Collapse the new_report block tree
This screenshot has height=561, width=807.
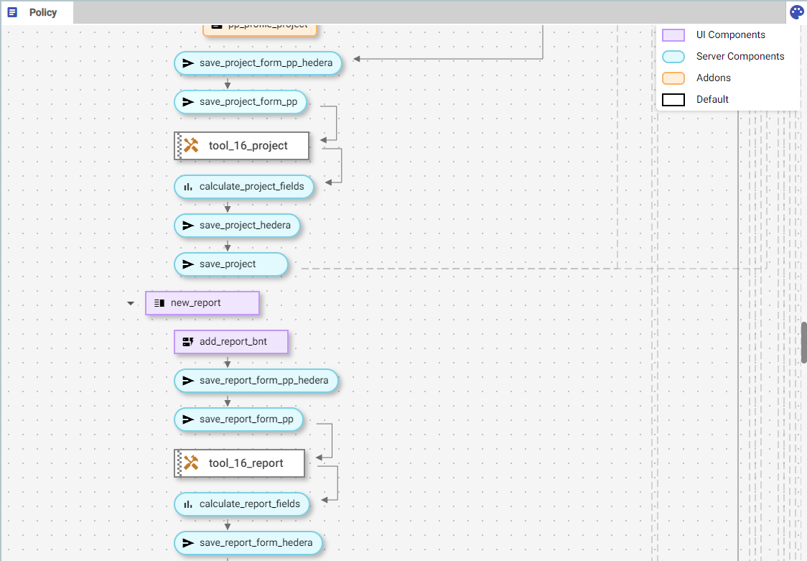point(130,303)
